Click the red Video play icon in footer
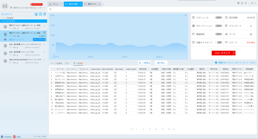 click(x=14, y=136)
